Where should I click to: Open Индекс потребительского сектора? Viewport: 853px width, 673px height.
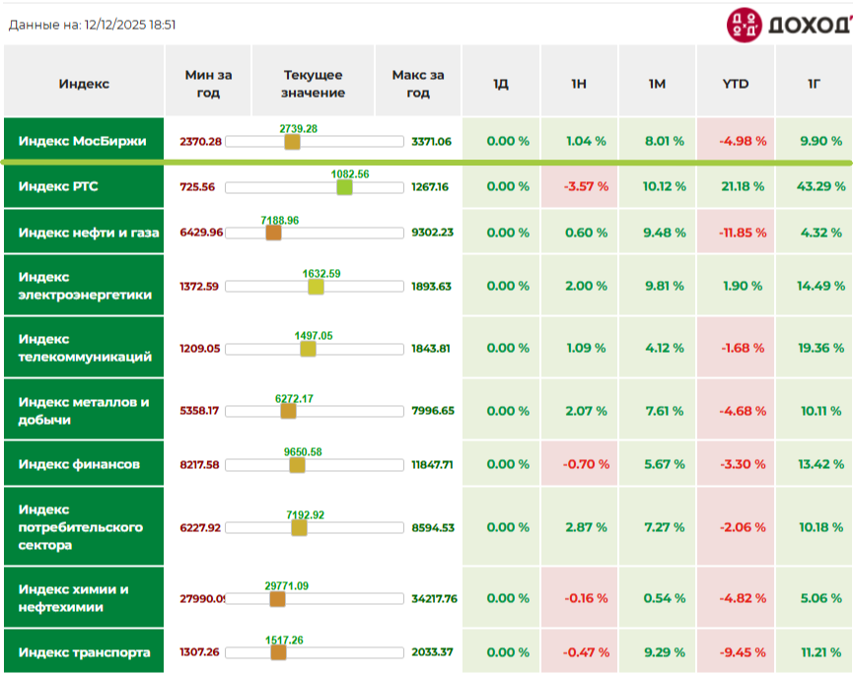click(x=84, y=527)
